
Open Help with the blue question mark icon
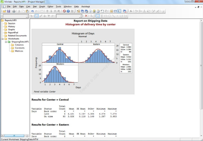coord(68,11)
